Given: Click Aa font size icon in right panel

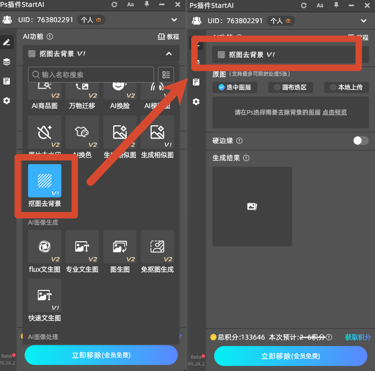Looking at the screenshot, I should tap(320, 5).
